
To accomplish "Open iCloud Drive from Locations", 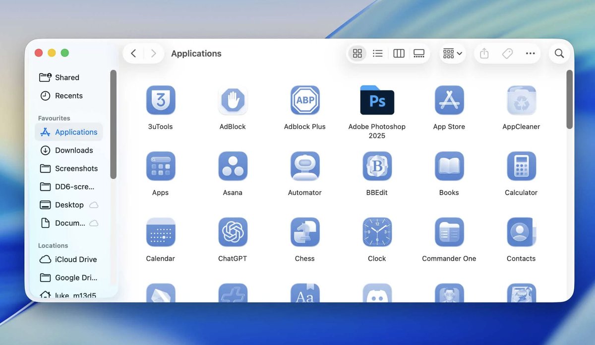I will [x=72, y=259].
